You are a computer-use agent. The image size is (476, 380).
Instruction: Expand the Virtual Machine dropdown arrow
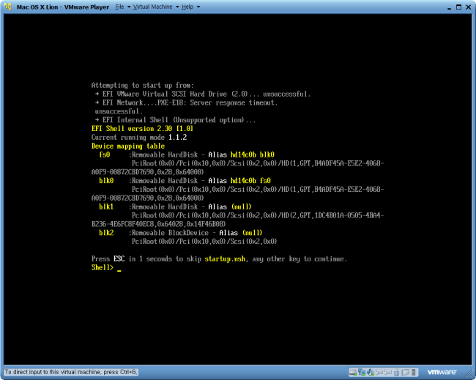[x=177, y=7]
